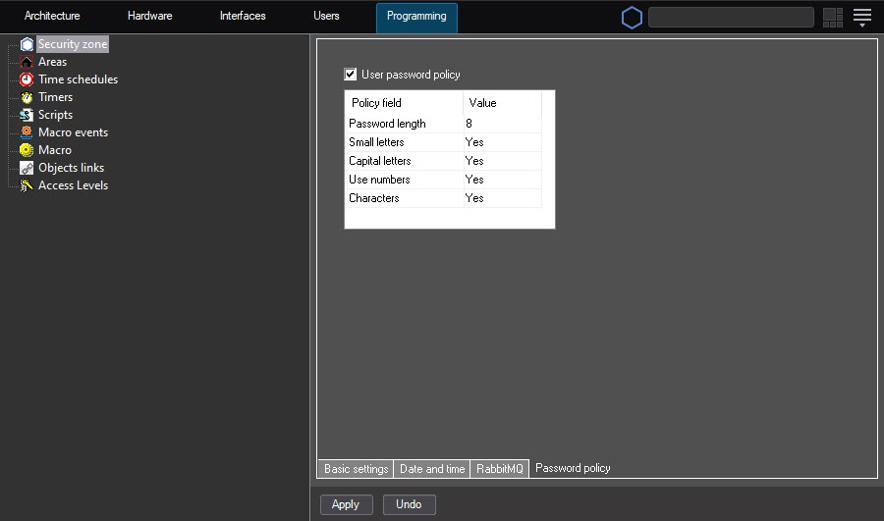Select Macro events tree item
Image resolution: width=884 pixels, height=521 pixels.
73,132
